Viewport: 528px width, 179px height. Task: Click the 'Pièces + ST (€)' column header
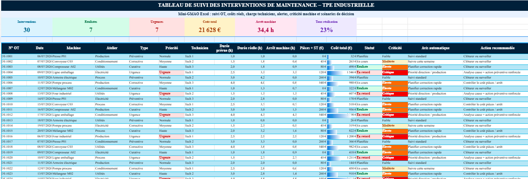coord(312,48)
